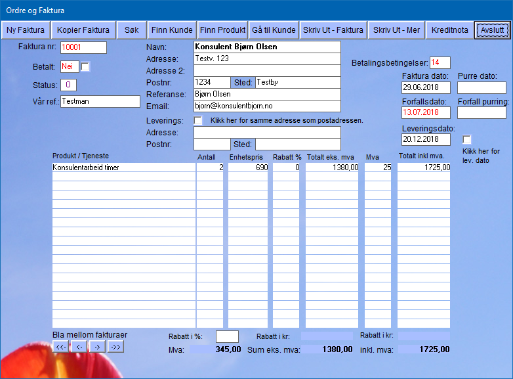Select the Email field
The image size is (513, 379).
[x=266, y=106]
